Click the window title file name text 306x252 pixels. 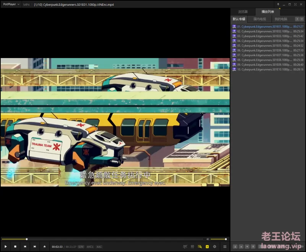[74, 5]
